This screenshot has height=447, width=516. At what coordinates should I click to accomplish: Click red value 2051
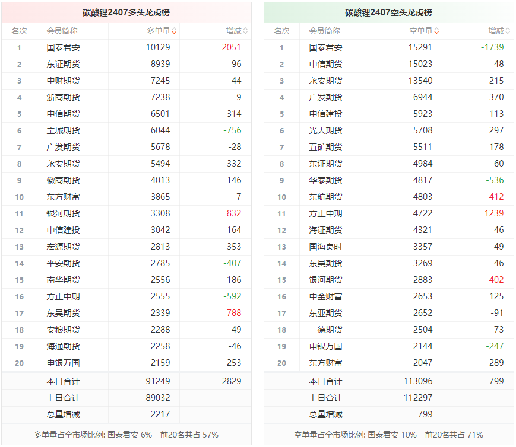tap(232, 47)
